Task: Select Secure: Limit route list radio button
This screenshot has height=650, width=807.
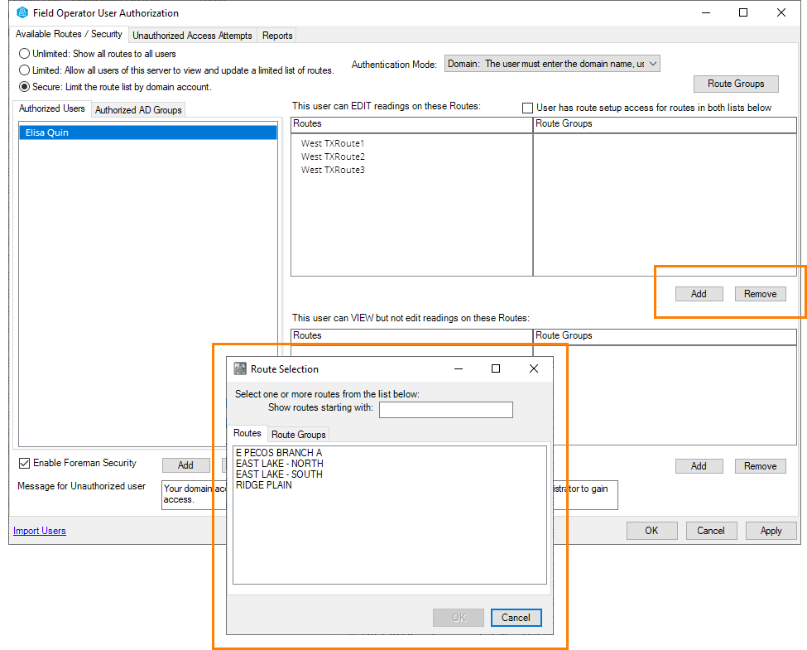Action: coord(24,87)
